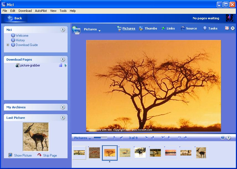Image resolution: width=237 pixels, height=169 pixels.
Task: Select the ninth thumbnail impala
Action: (x=201, y=153)
